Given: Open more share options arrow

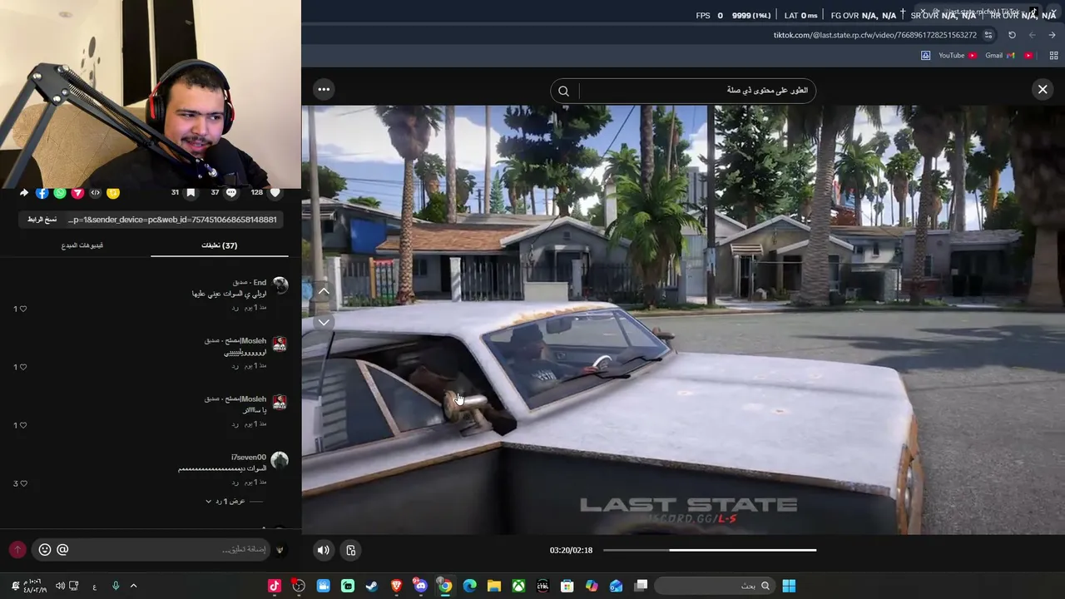Looking at the screenshot, I should [23, 192].
